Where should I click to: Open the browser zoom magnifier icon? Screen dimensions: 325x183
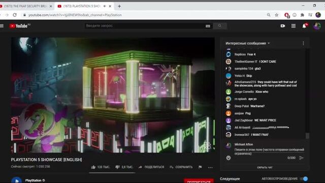tap(269, 15)
